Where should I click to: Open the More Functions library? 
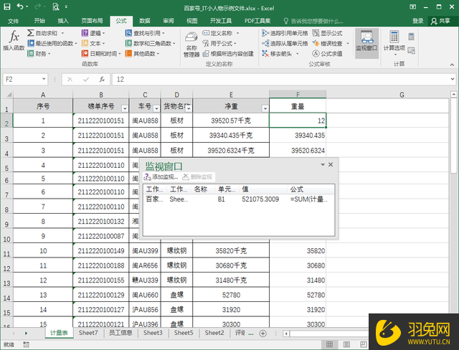[x=142, y=54]
